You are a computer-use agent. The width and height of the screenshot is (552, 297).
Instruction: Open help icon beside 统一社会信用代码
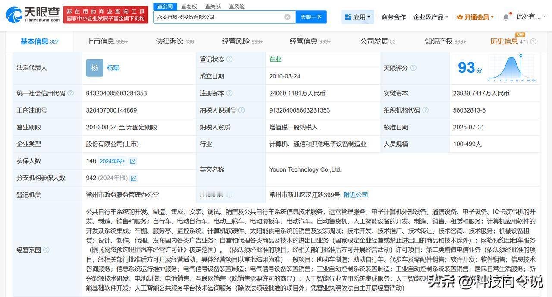point(70,93)
